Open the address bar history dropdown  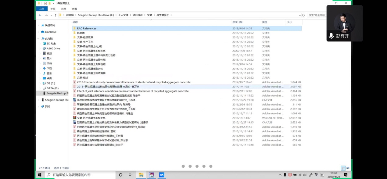tap(300, 15)
